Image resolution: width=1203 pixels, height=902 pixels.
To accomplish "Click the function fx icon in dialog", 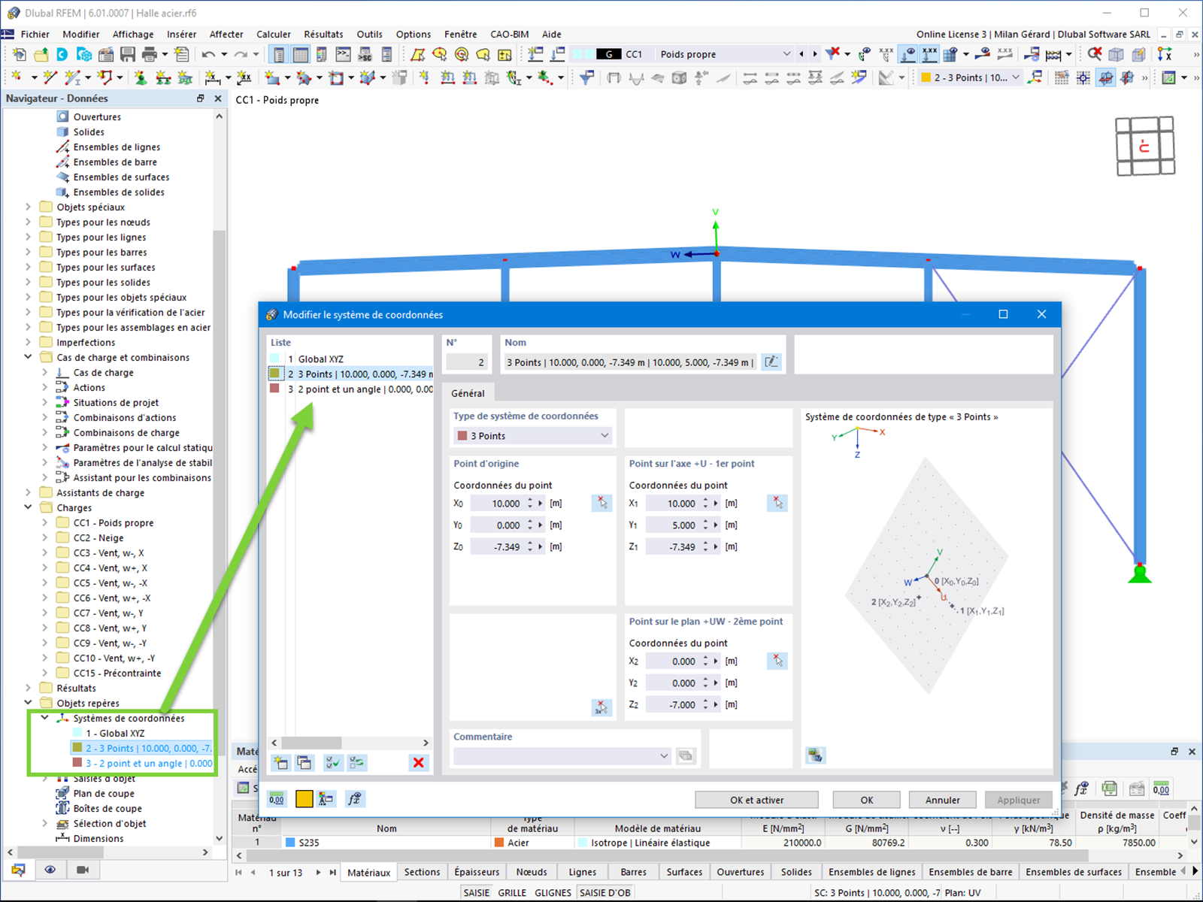I will [x=355, y=799].
